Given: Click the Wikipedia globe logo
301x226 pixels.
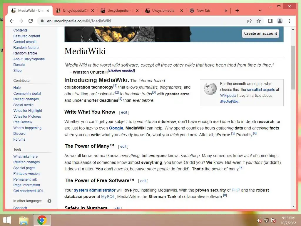Looking at the screenshot, I should [x=210, y=89].
